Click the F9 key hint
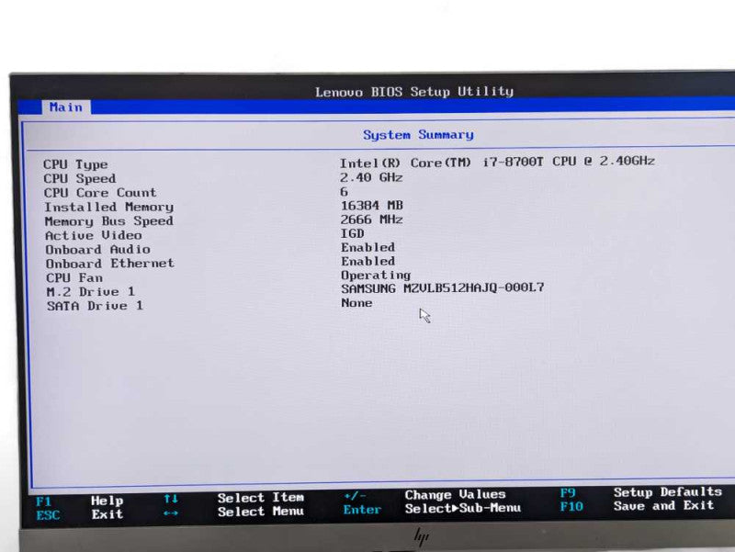735x552 pixels. pos(568,493)
